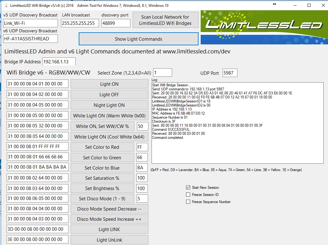Click the LimitlessLED logo banner
Screen dimensions: 328x245
click(264, 27)
